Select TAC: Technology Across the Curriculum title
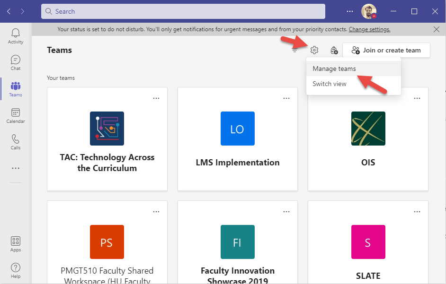The image size is (446, 284). tap(107, 163)
